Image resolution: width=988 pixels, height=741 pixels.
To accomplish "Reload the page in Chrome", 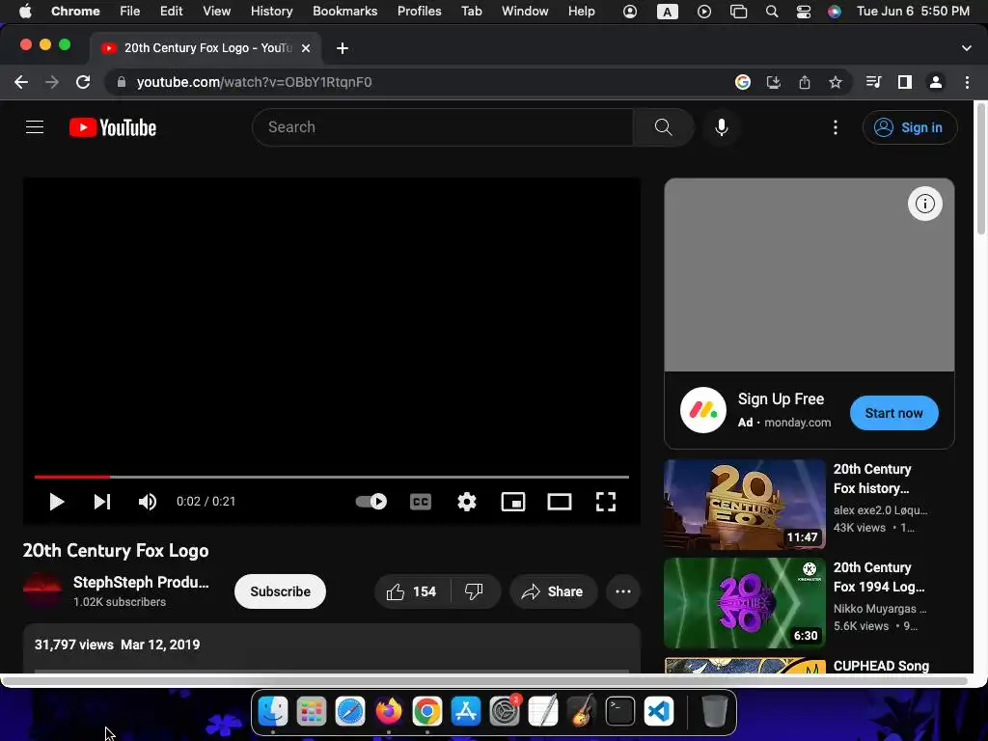I will point(83,82).
